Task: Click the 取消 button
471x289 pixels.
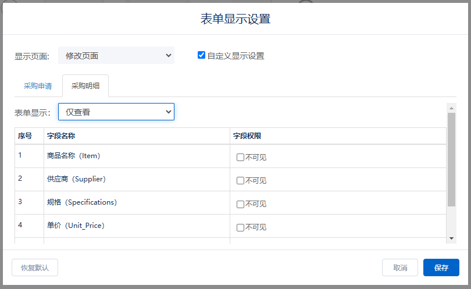Action: pos(400,267)
